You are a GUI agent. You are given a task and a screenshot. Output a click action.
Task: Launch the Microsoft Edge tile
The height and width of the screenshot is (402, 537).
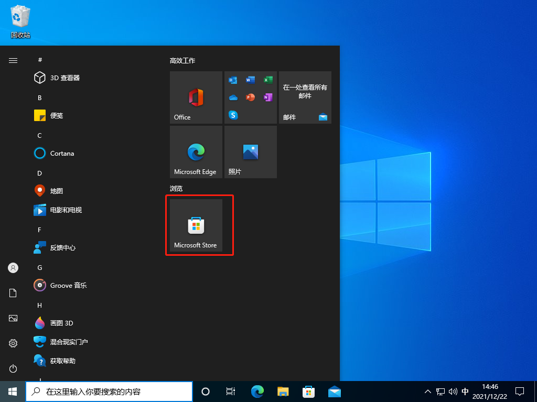(196, 152)
